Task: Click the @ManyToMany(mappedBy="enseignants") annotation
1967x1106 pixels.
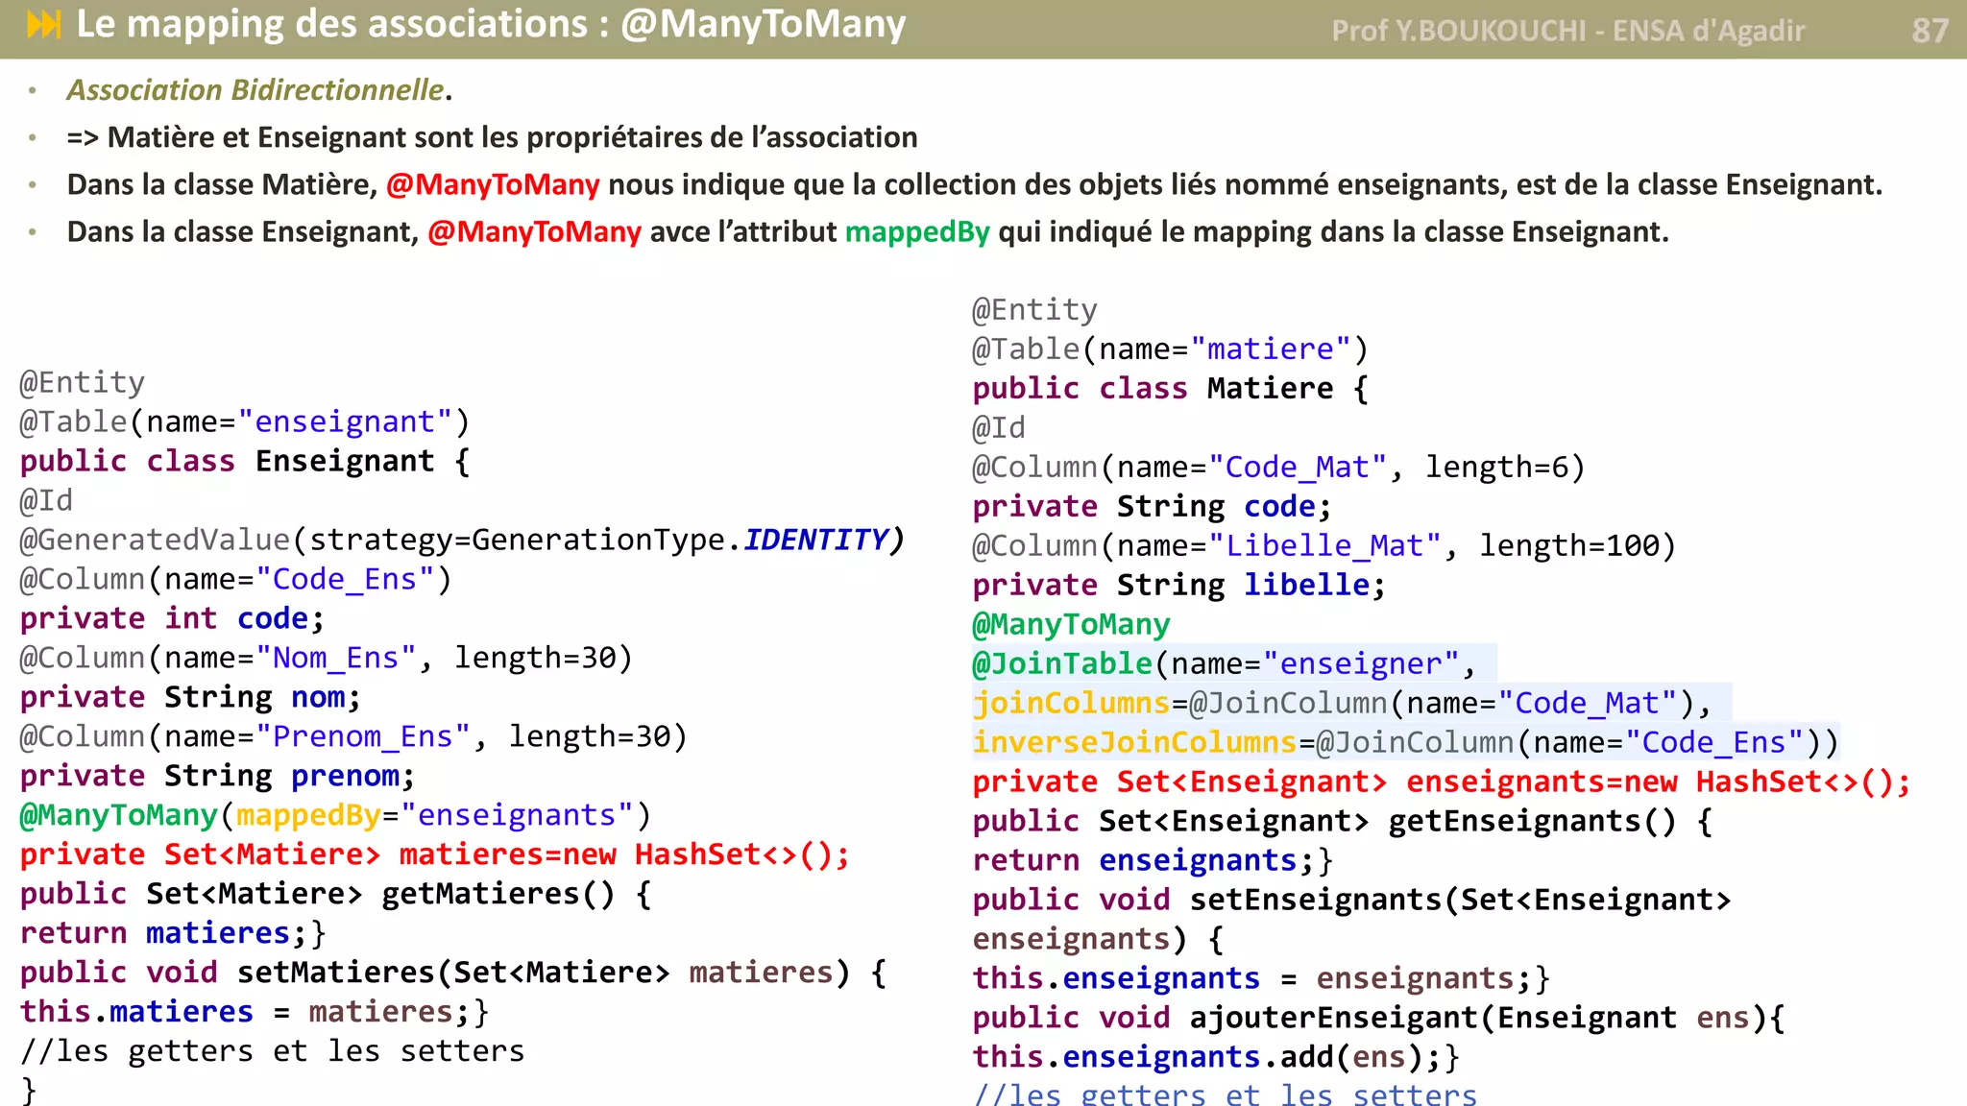Action: [x=334, y=815]
